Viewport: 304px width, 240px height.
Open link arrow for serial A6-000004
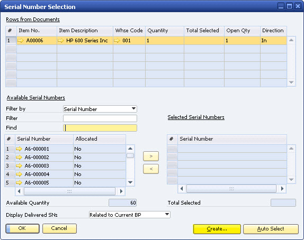(x=19, y=174)
